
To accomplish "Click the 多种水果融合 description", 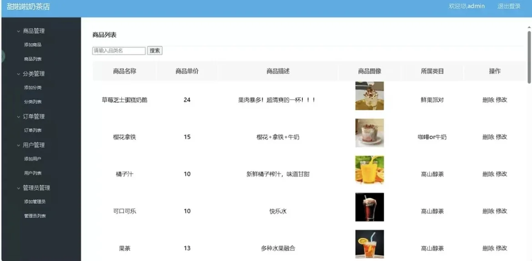I will [x=278, y=248].
